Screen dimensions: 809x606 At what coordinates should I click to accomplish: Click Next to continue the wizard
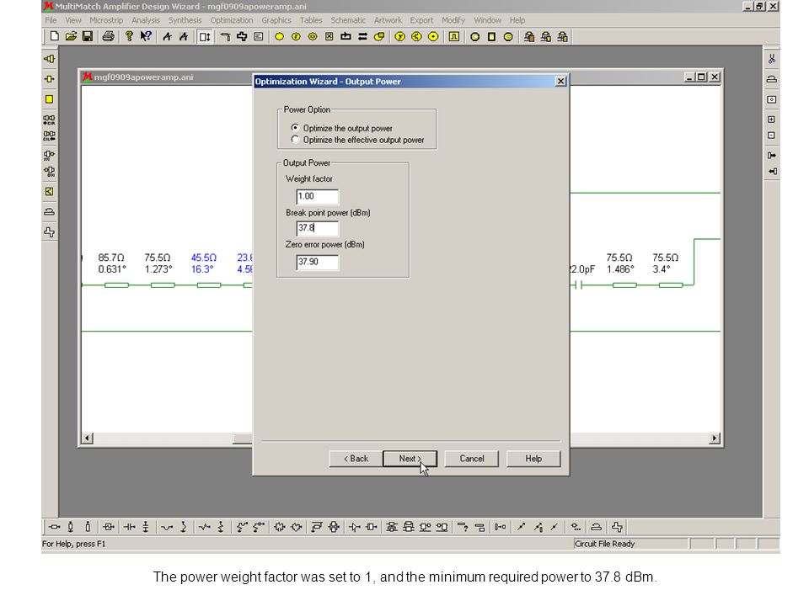[410, 459]
